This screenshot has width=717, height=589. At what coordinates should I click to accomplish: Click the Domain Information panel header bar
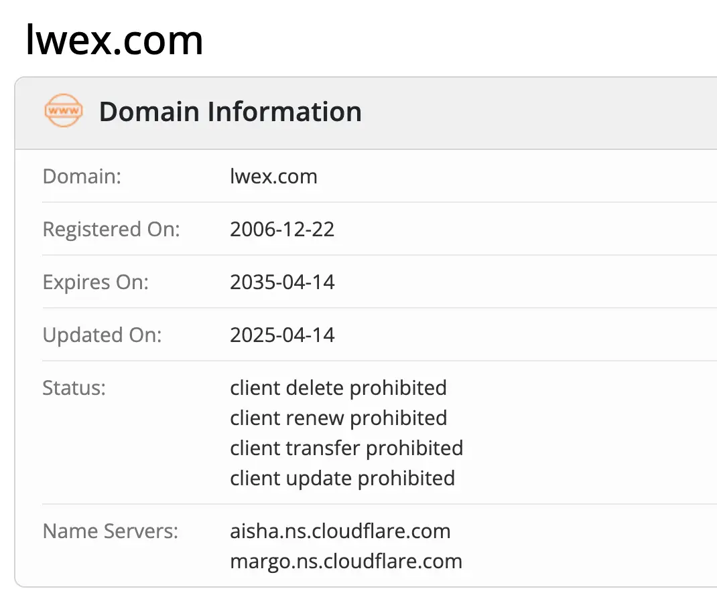tap(366, 113)
